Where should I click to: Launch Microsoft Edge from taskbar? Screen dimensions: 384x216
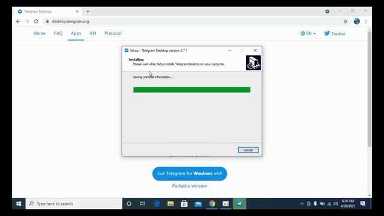[157, 203]
